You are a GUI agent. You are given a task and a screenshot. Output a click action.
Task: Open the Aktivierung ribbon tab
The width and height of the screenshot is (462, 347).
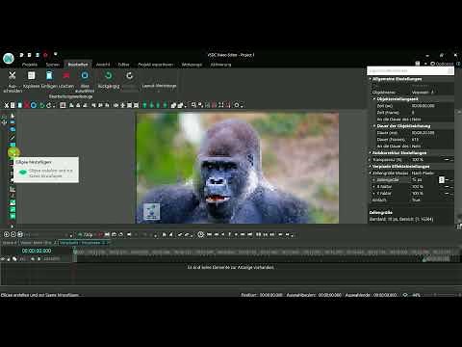pos(220,65)
